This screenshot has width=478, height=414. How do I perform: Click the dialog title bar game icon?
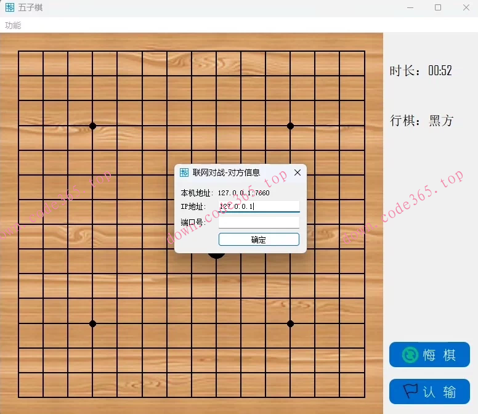click(x=184, y=172)
